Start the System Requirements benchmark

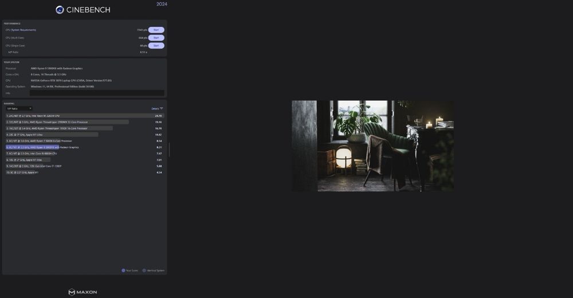coord(156,30)
